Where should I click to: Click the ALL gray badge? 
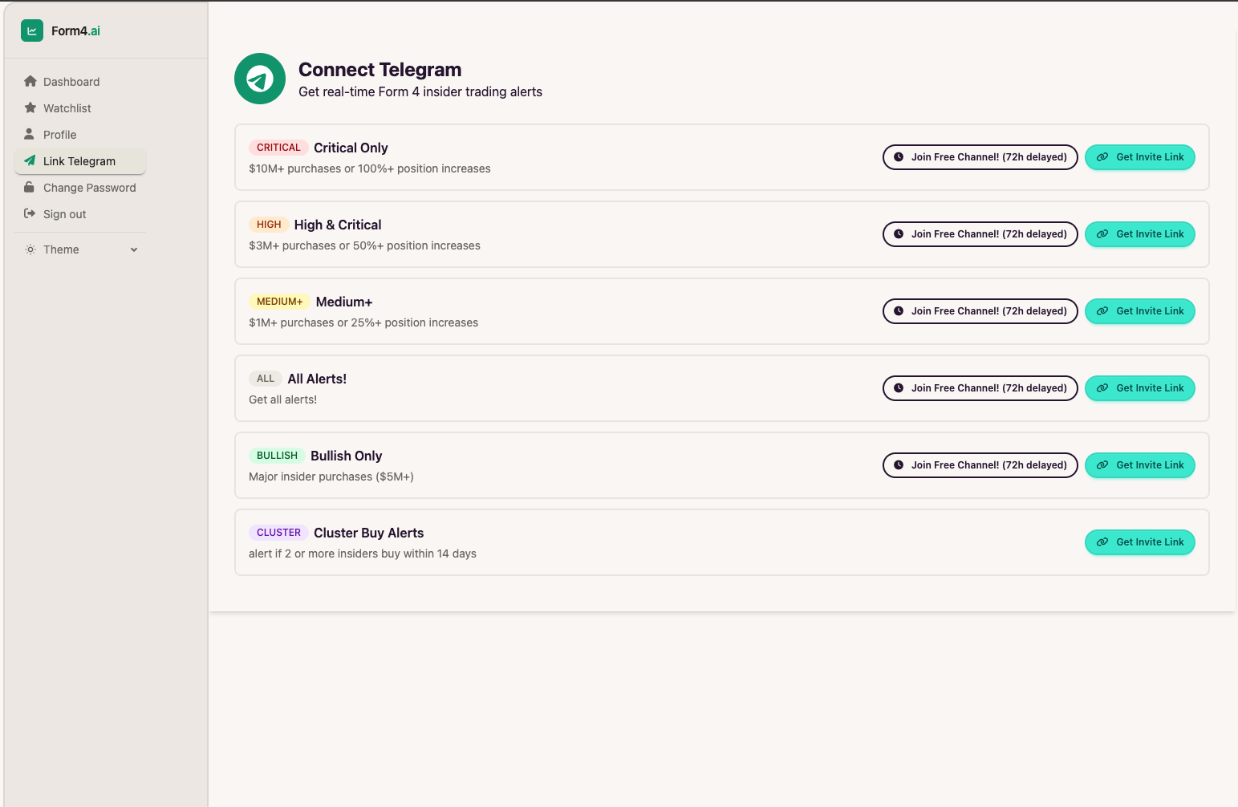click(x=266, y=379)
